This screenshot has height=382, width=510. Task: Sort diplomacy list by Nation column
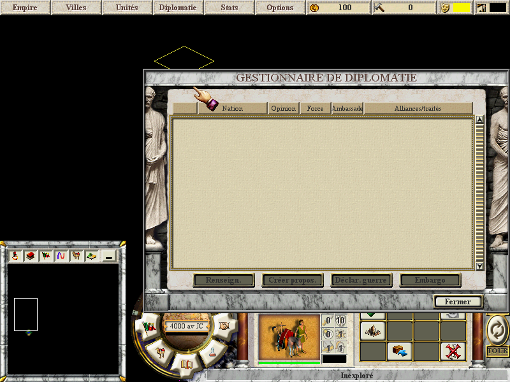click(x=233, y=108)
